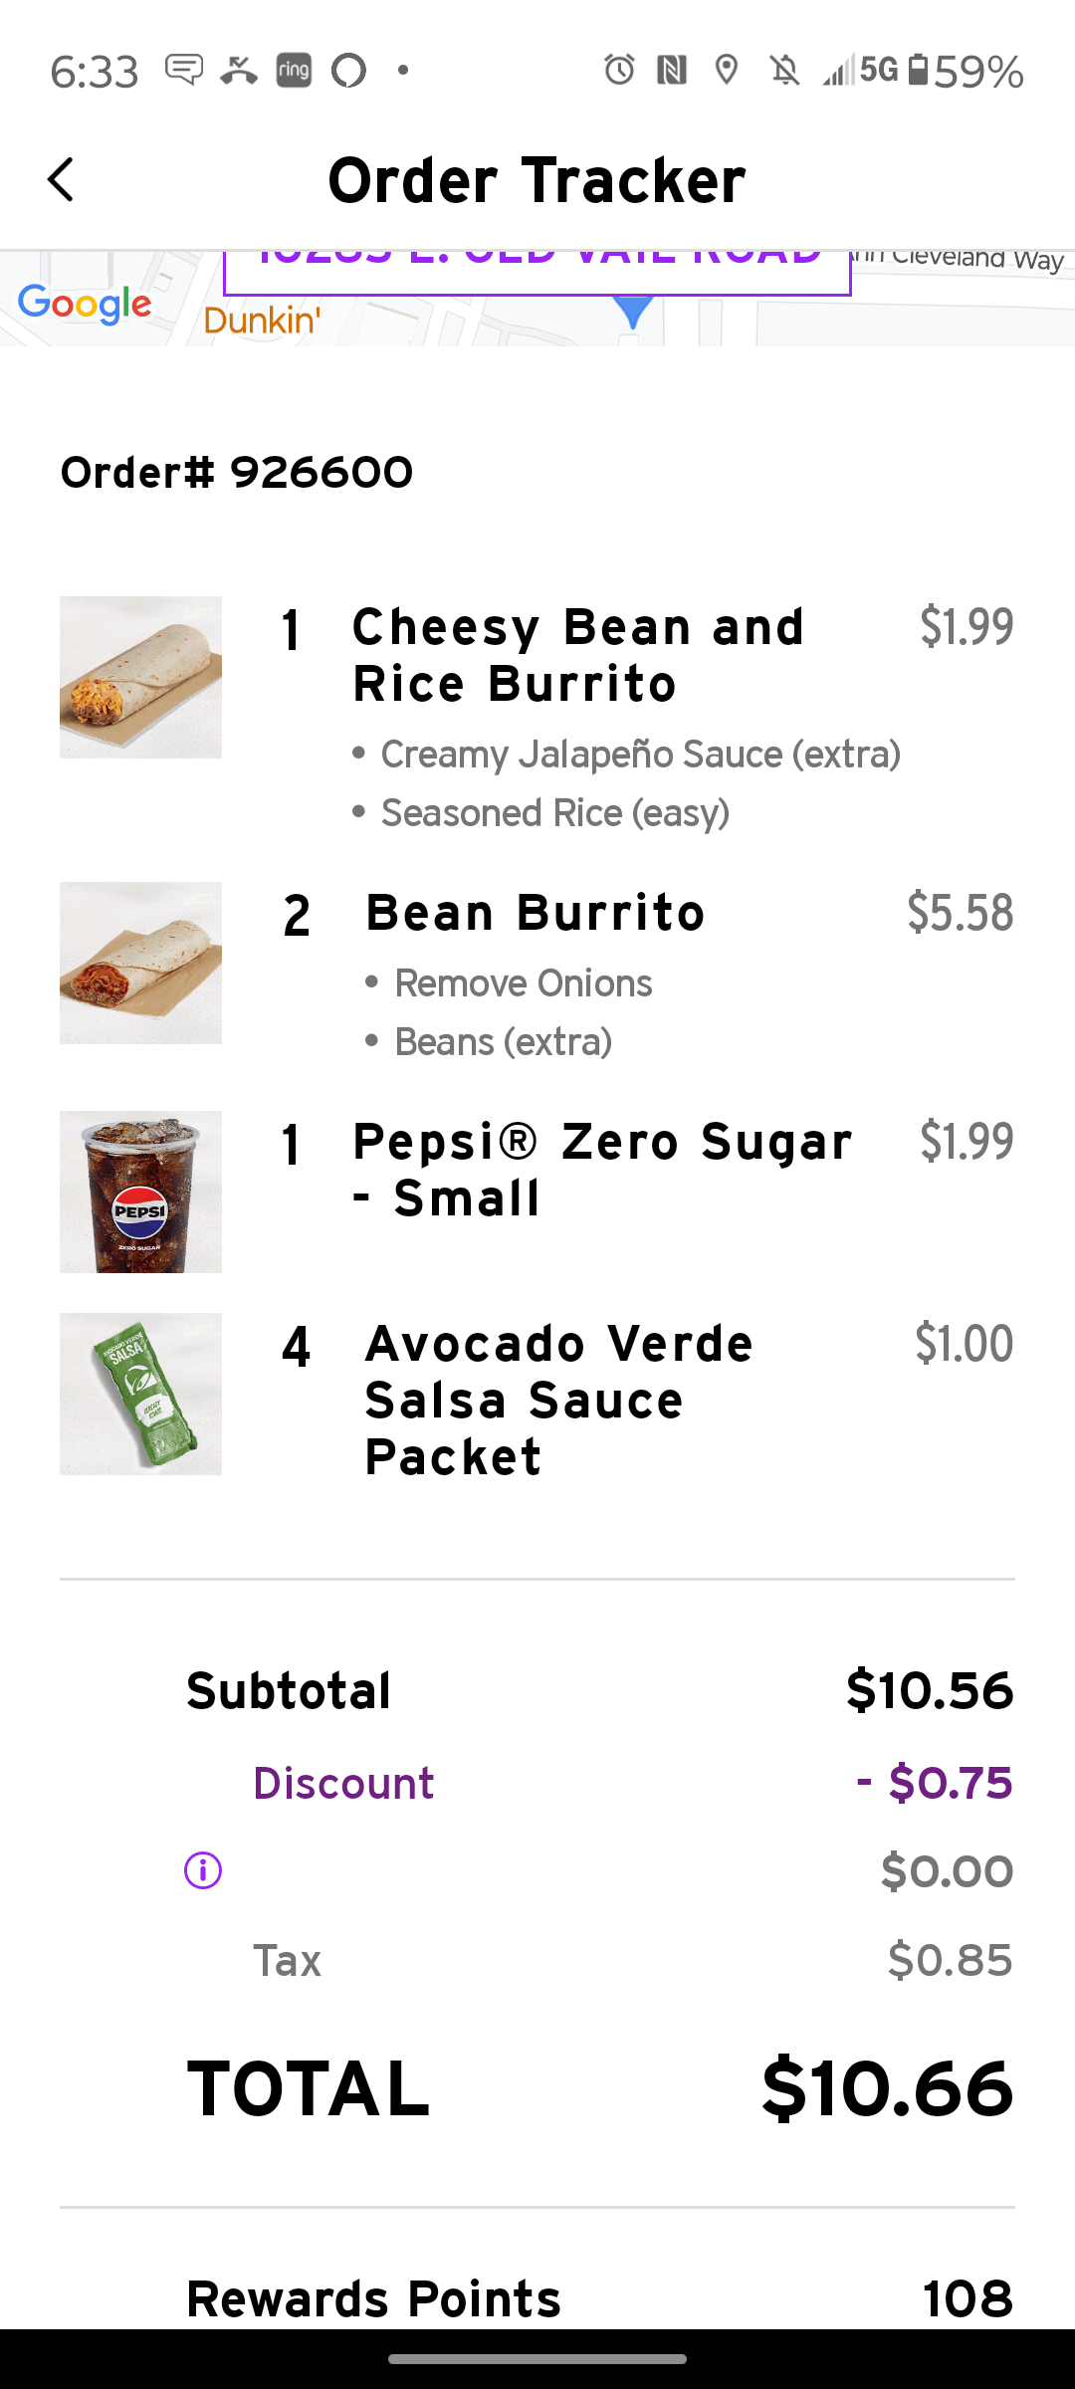Screen dimensions: 1075x2389
Task: Open the Bean Burrito item image
Action: coord(140,963)
